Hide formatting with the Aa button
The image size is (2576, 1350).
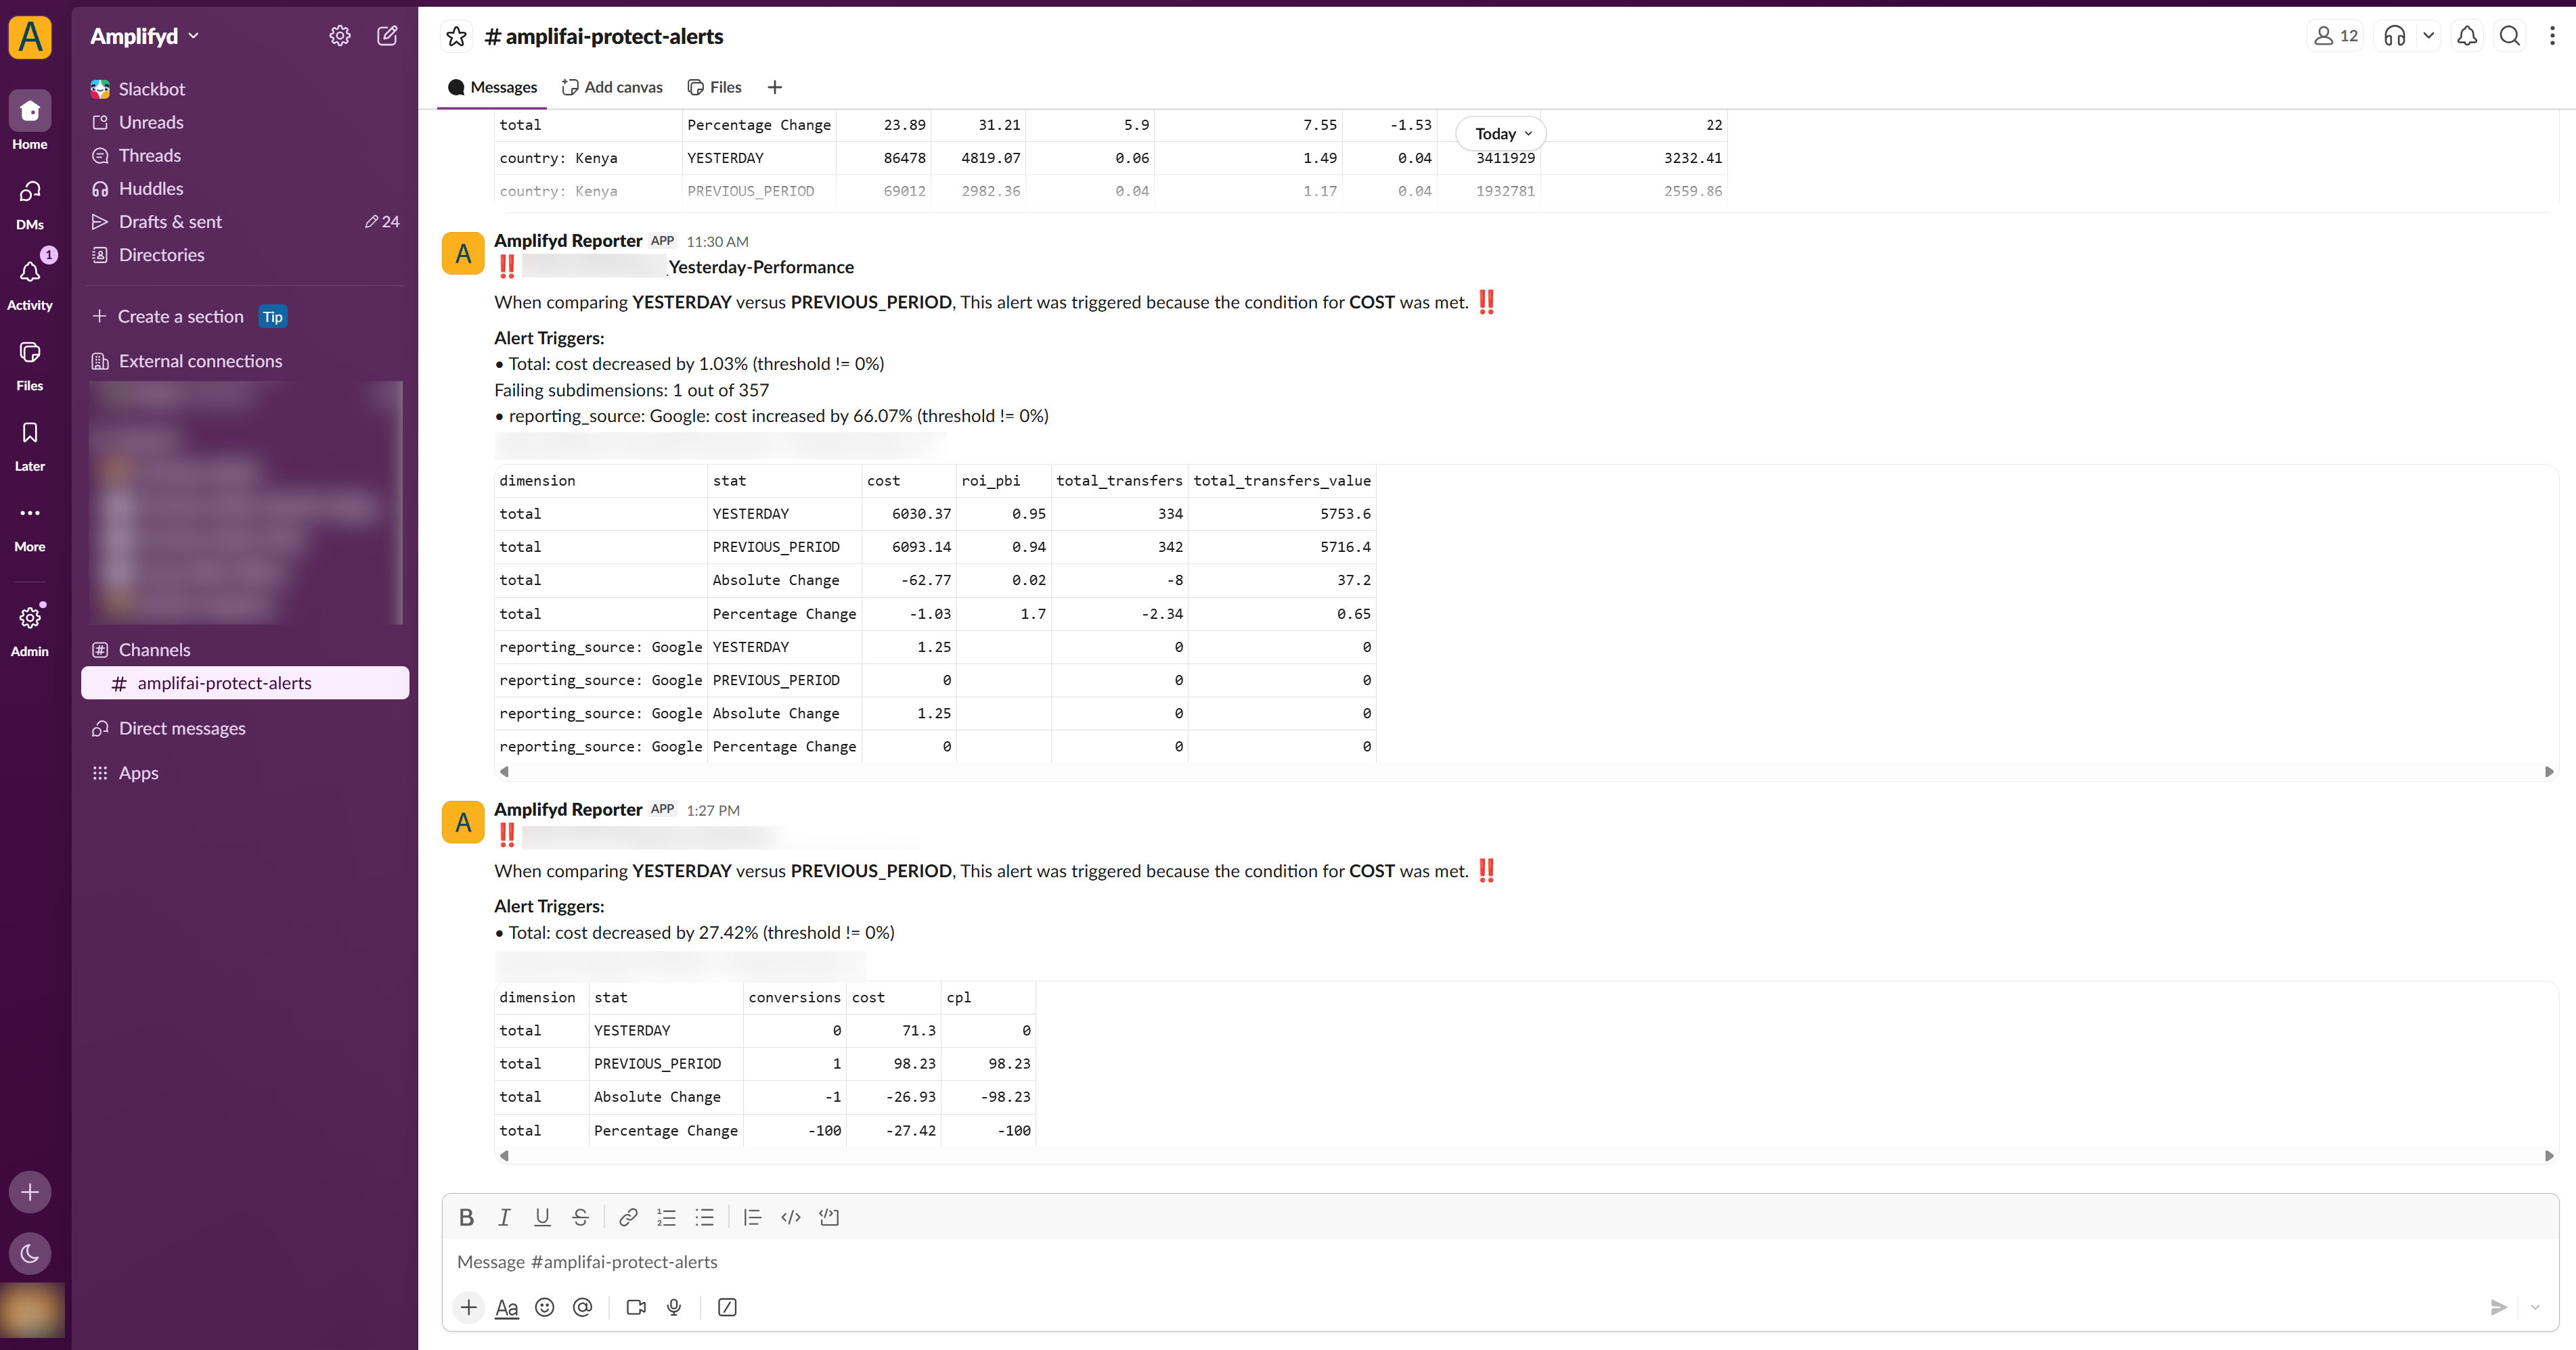pyautogui.click(x=507, y=1307)
